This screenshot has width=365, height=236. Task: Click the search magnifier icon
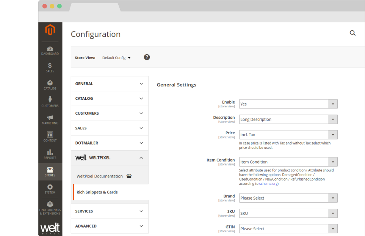pos(352,33)
